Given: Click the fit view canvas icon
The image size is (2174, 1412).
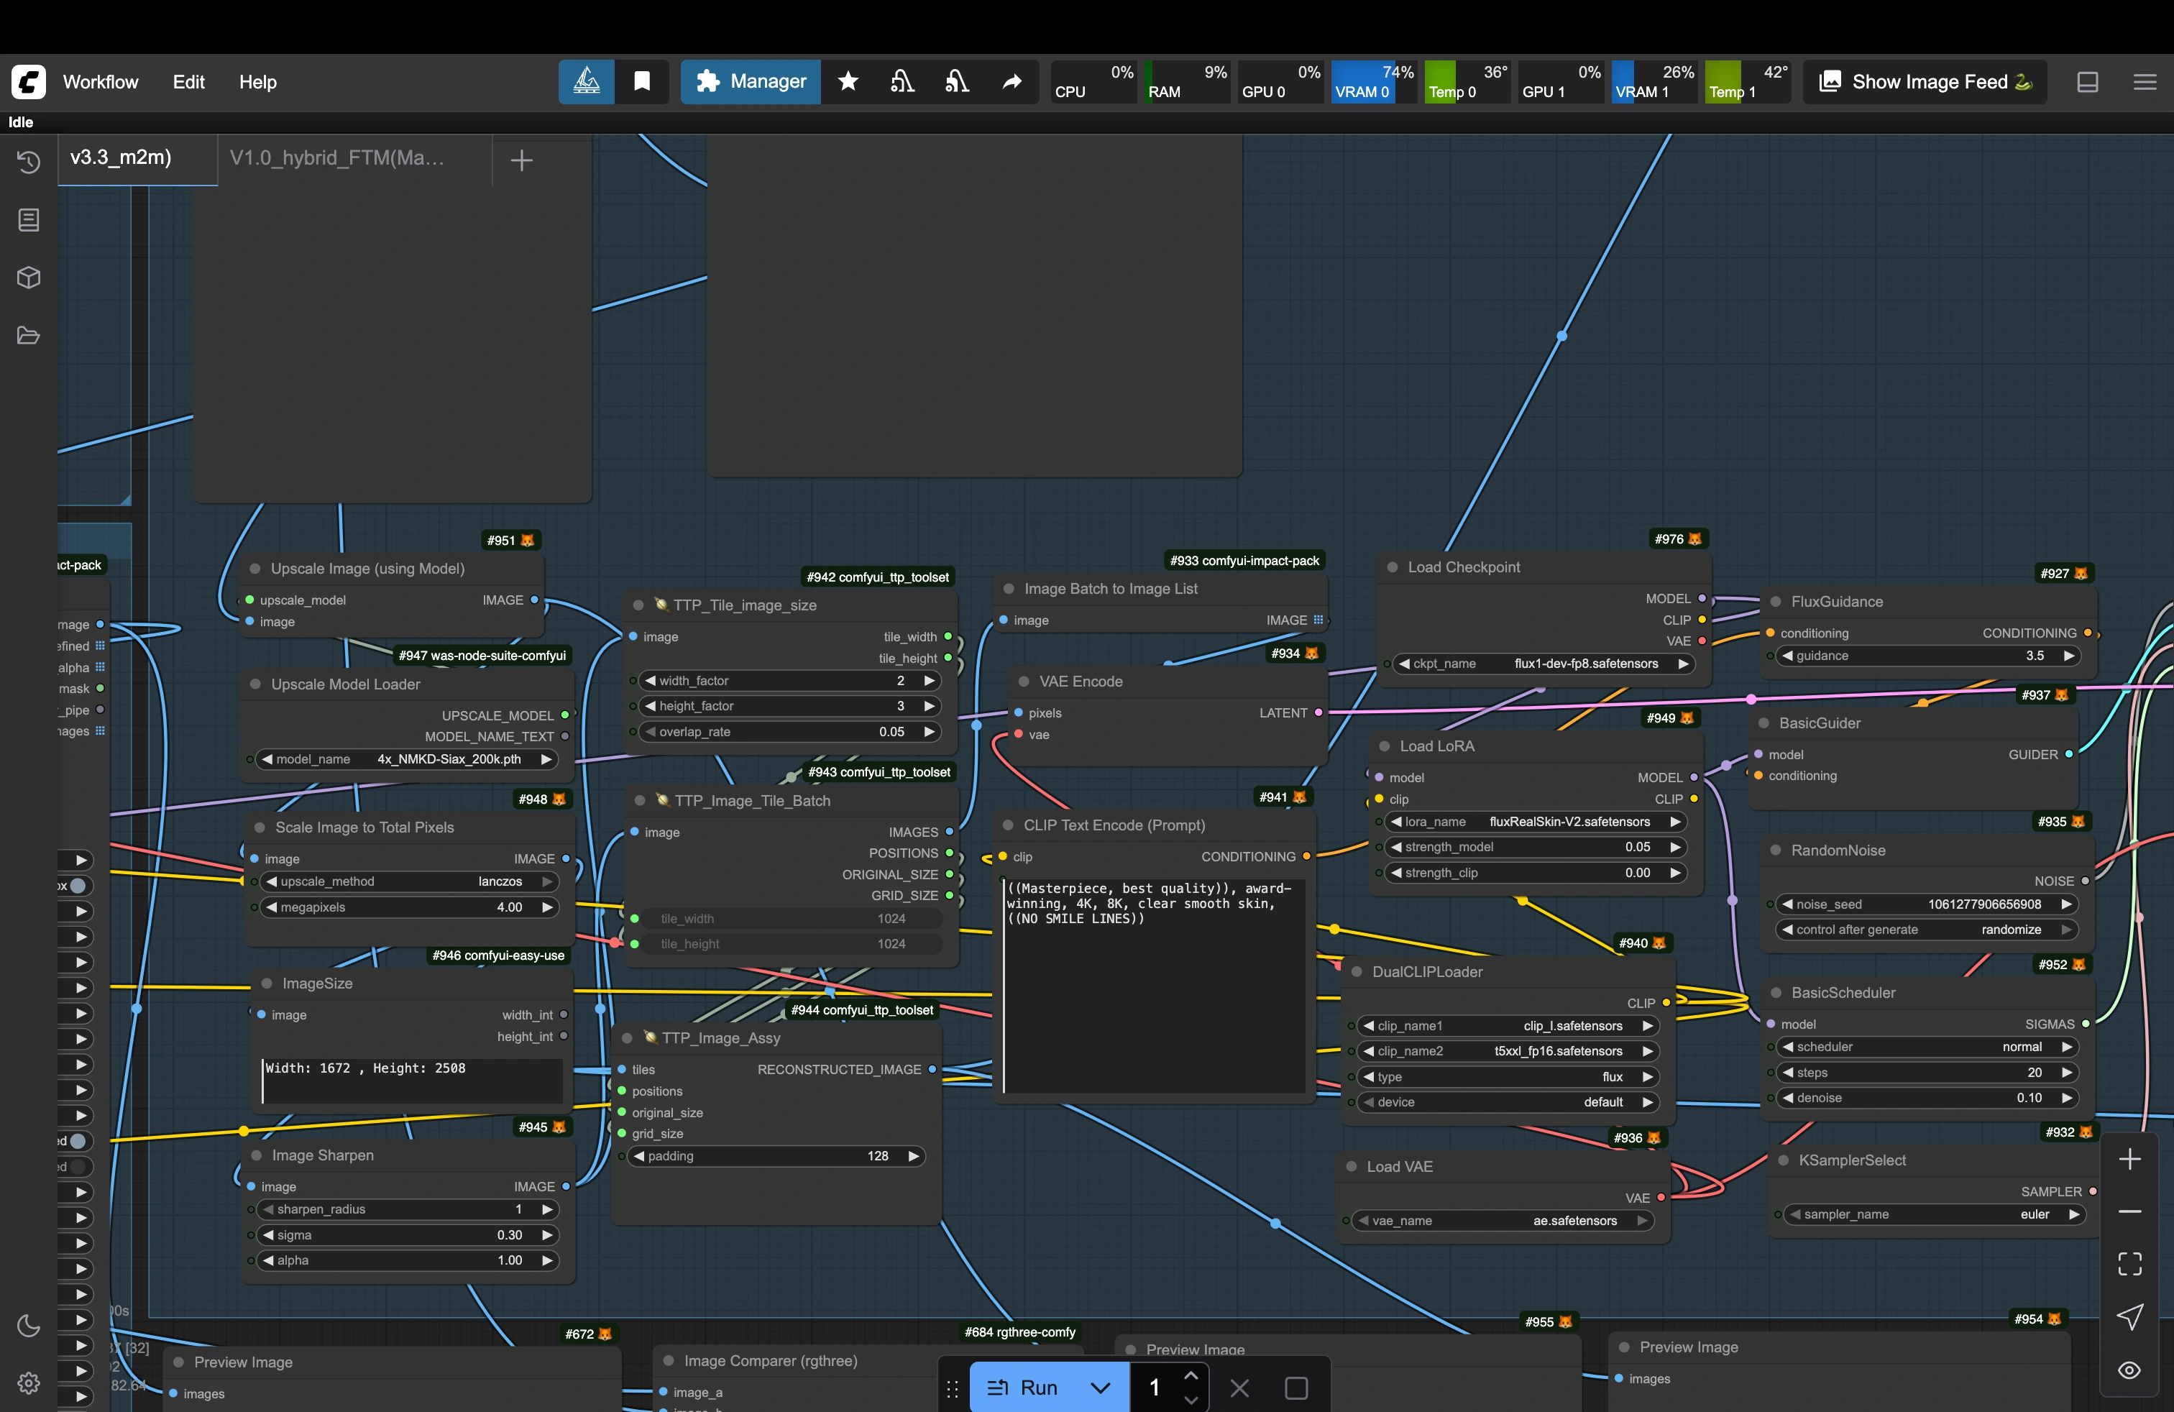Looking at the screenshot, I should pyautogui.click(x=2129, y=1263).
